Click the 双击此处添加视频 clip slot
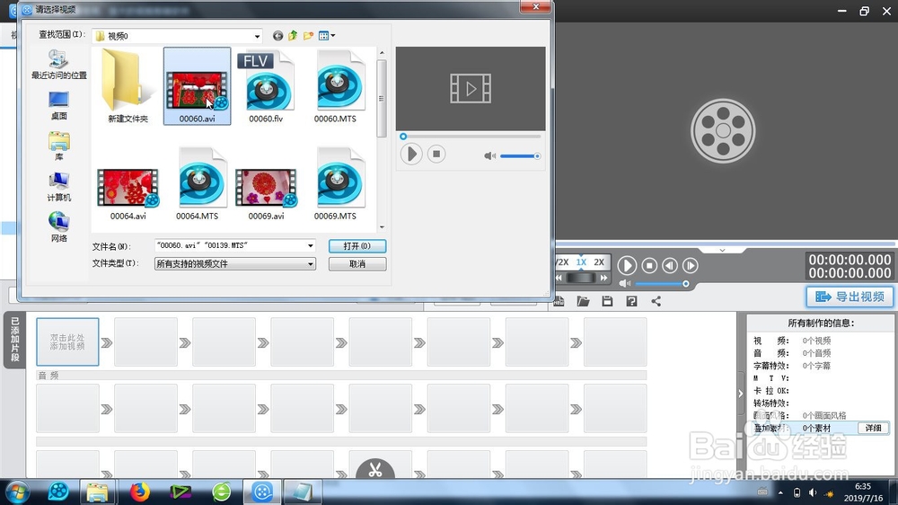The height and width of the screenshot is (505, 898). (67, 342)
